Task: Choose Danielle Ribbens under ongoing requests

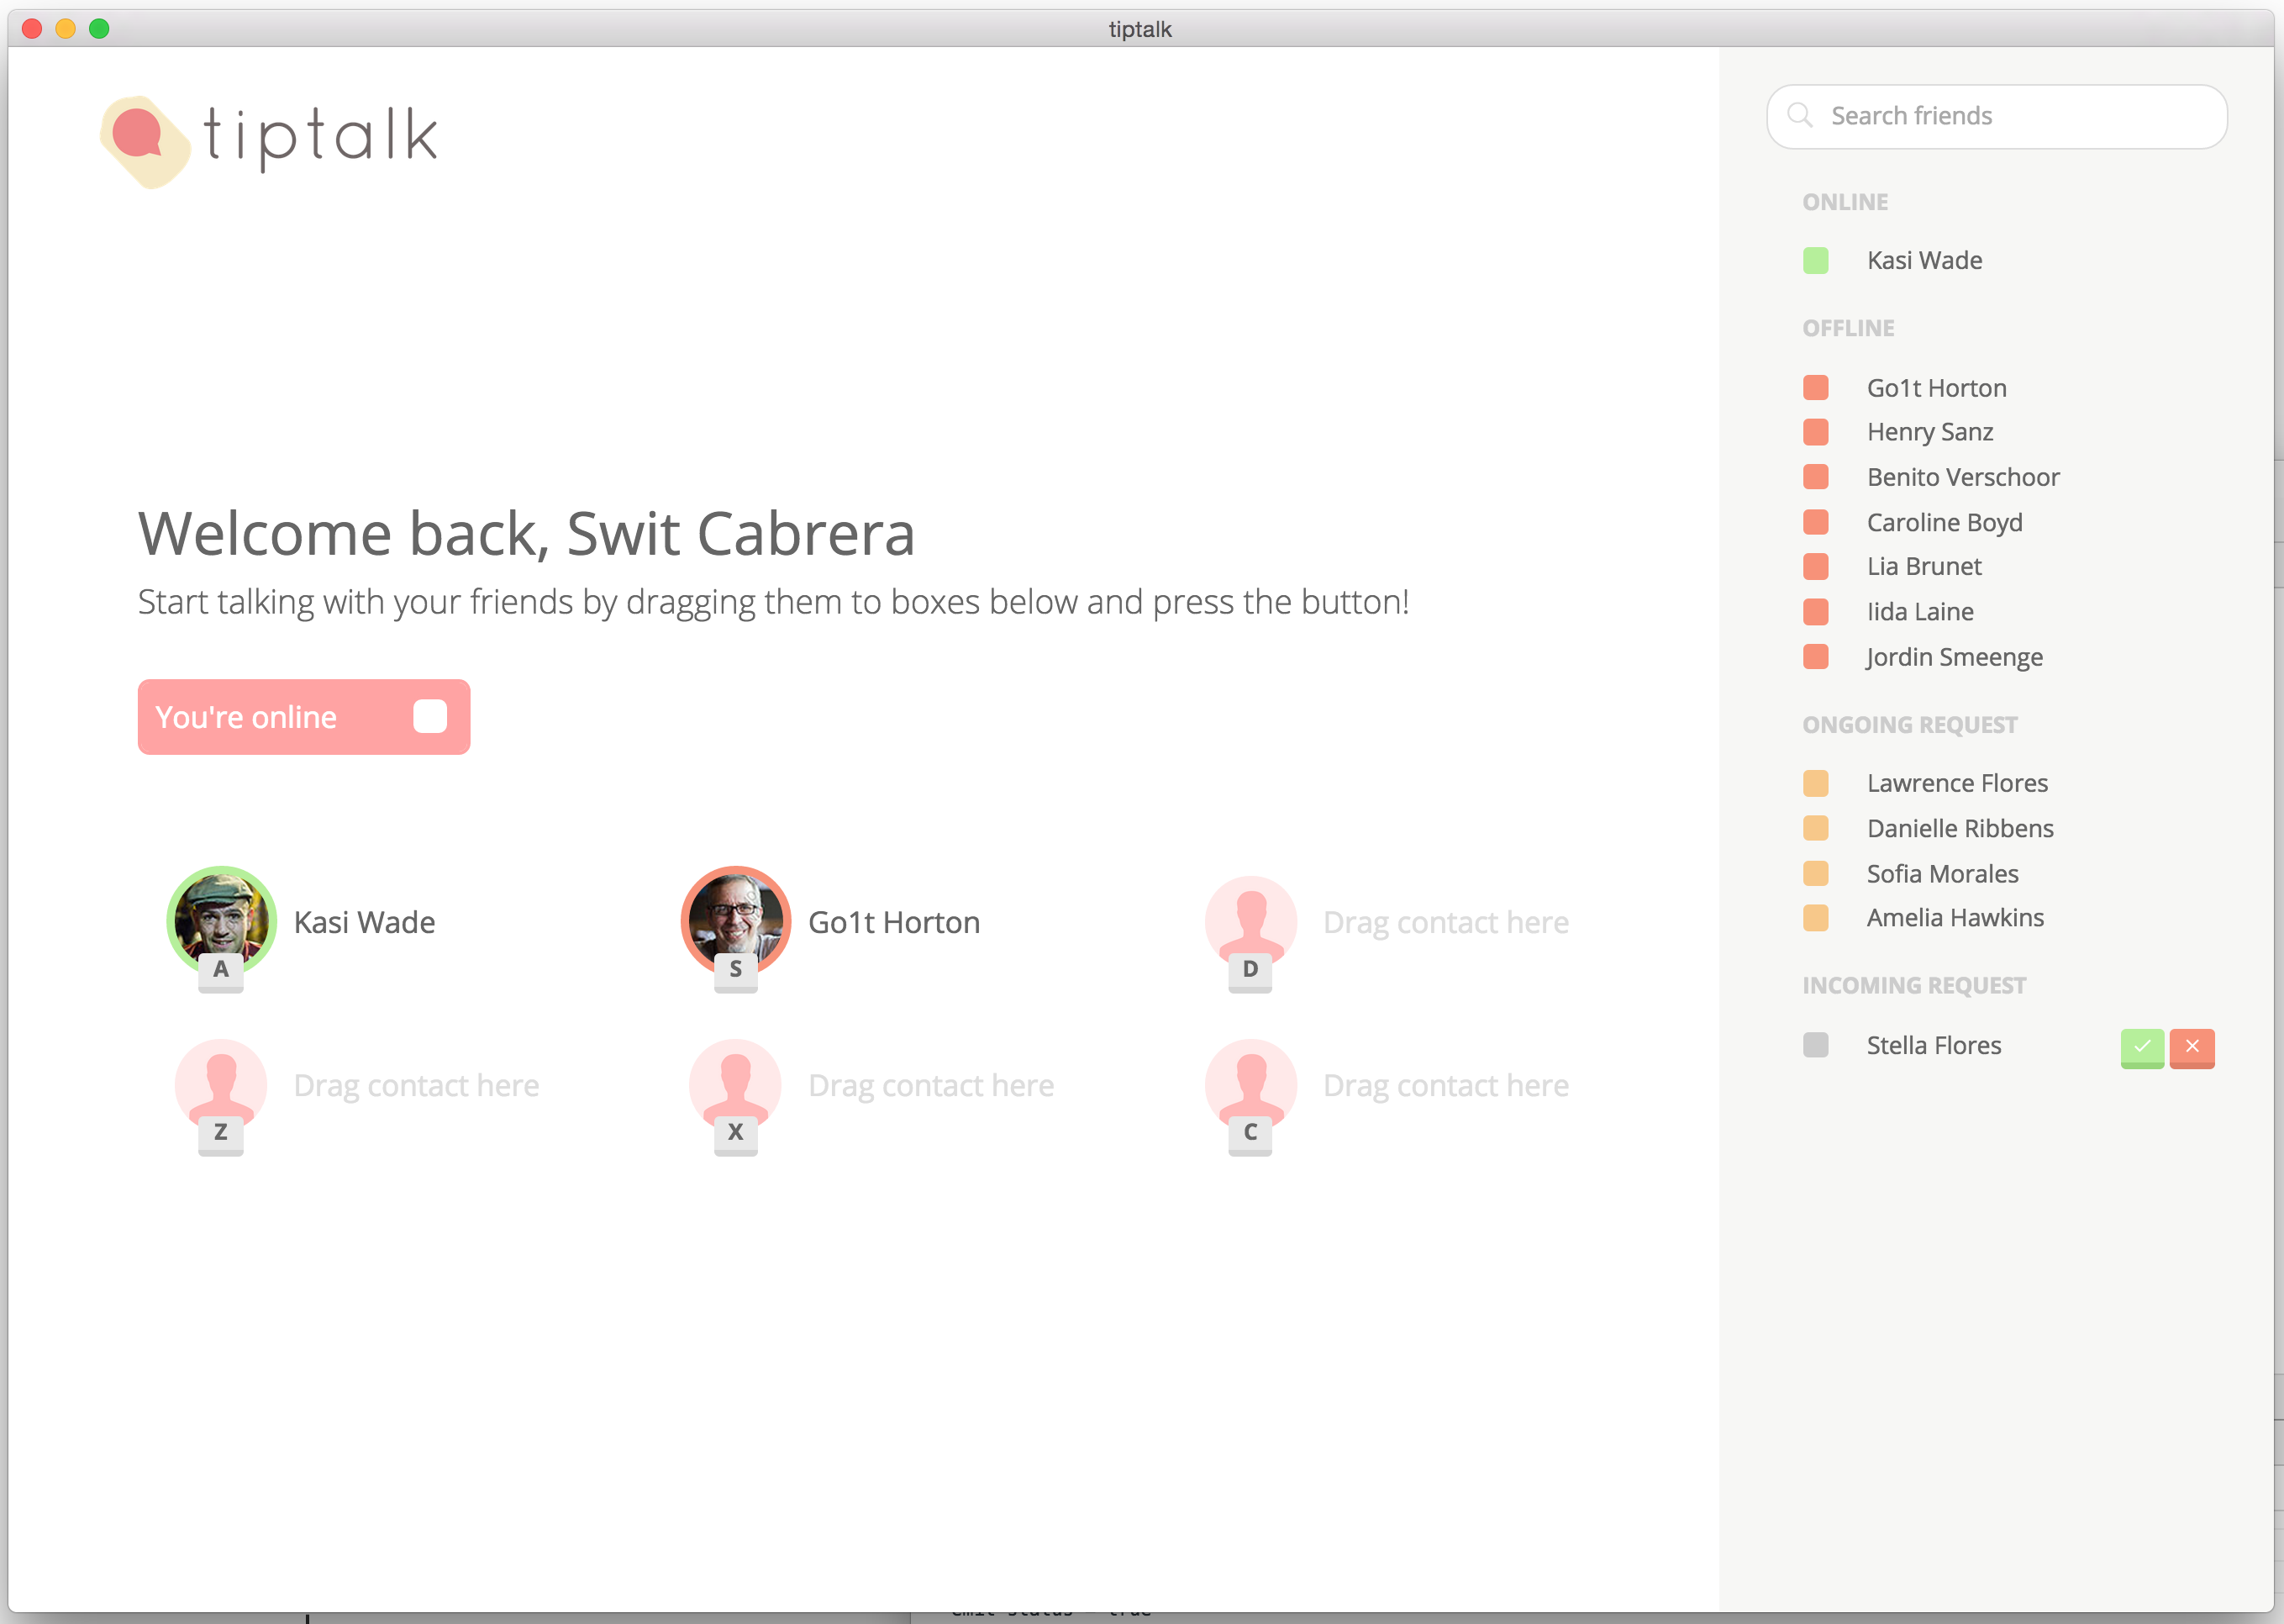Action: [1959, 828]
